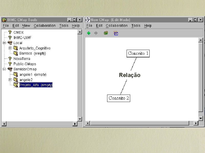The width and height of the screenshot is (205, 153).
Task: Close the New CMap window
Action: pyautogui.click(x=201, y=20)
